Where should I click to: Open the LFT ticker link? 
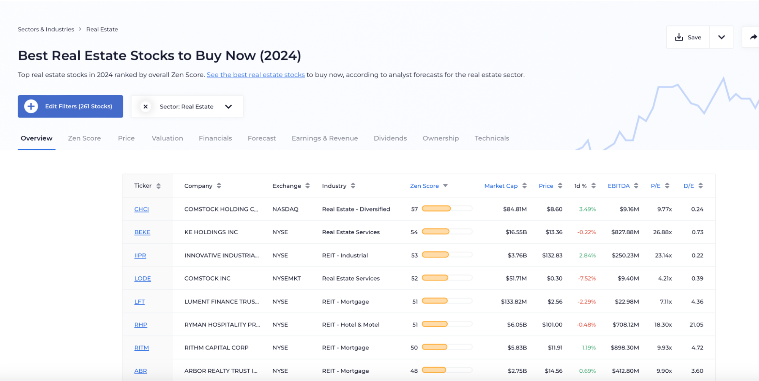point(139,302)
